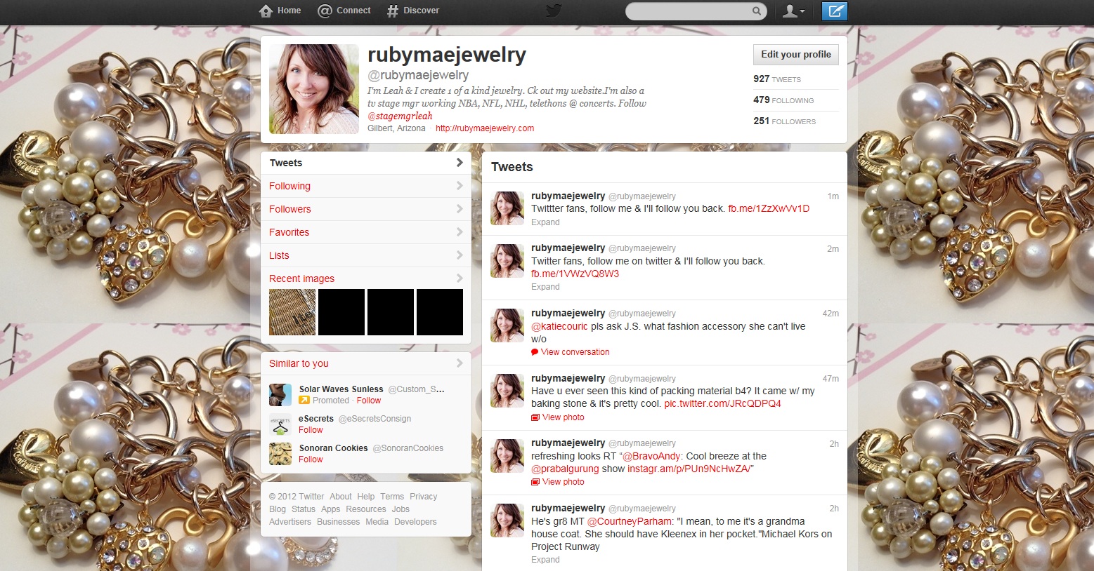Compose a new tweet with quill button
Image resolution: width=1094 pixels, height=571 pixels.
[x=835, y=11]
